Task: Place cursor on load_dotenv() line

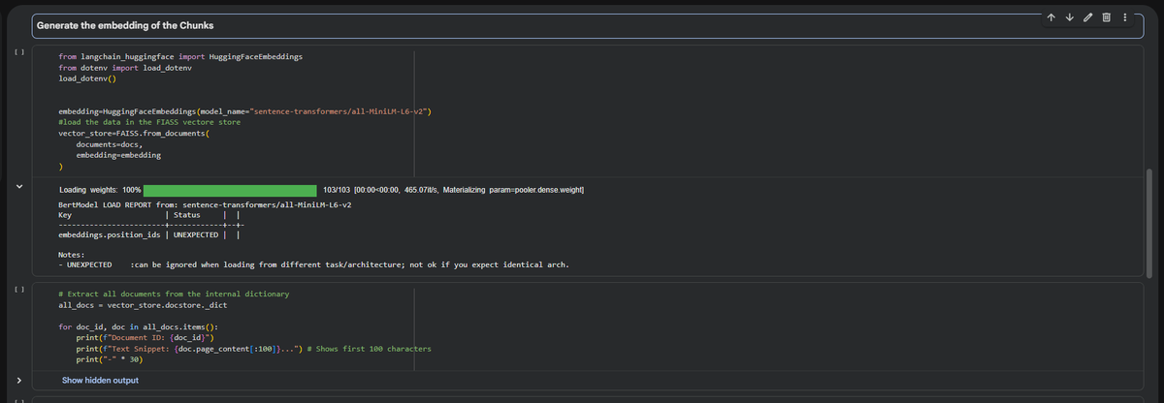Action: 86,78
